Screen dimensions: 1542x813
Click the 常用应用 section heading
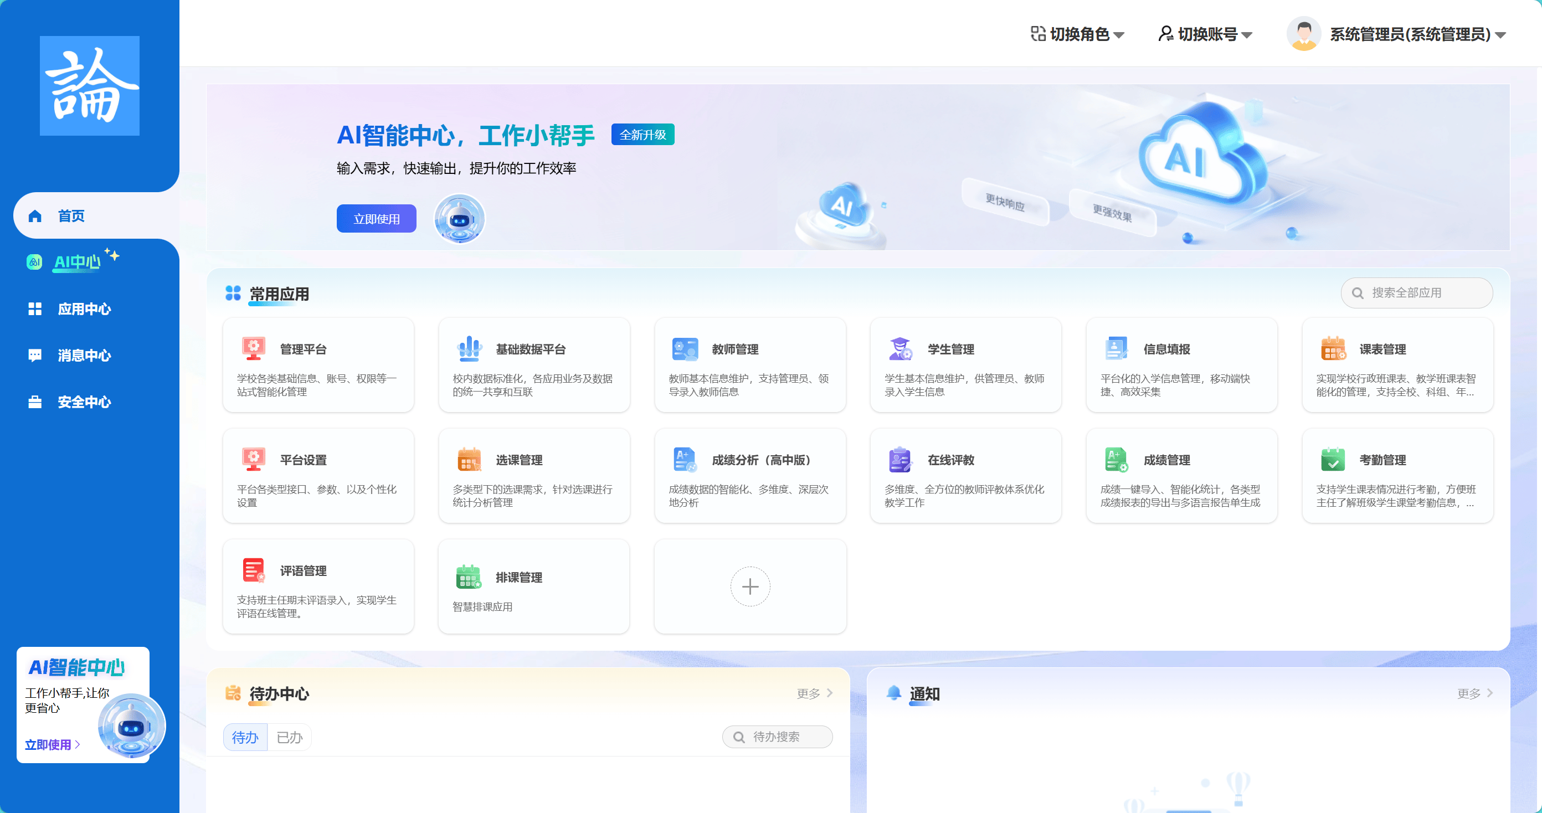click(x=279, y=294)
